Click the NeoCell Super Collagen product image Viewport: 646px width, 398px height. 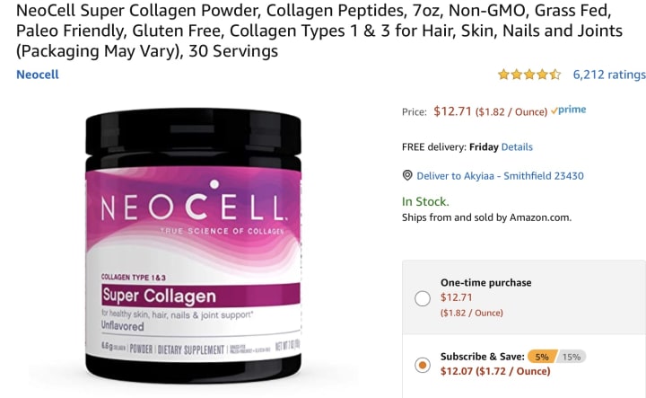click(x=193, y=245)
